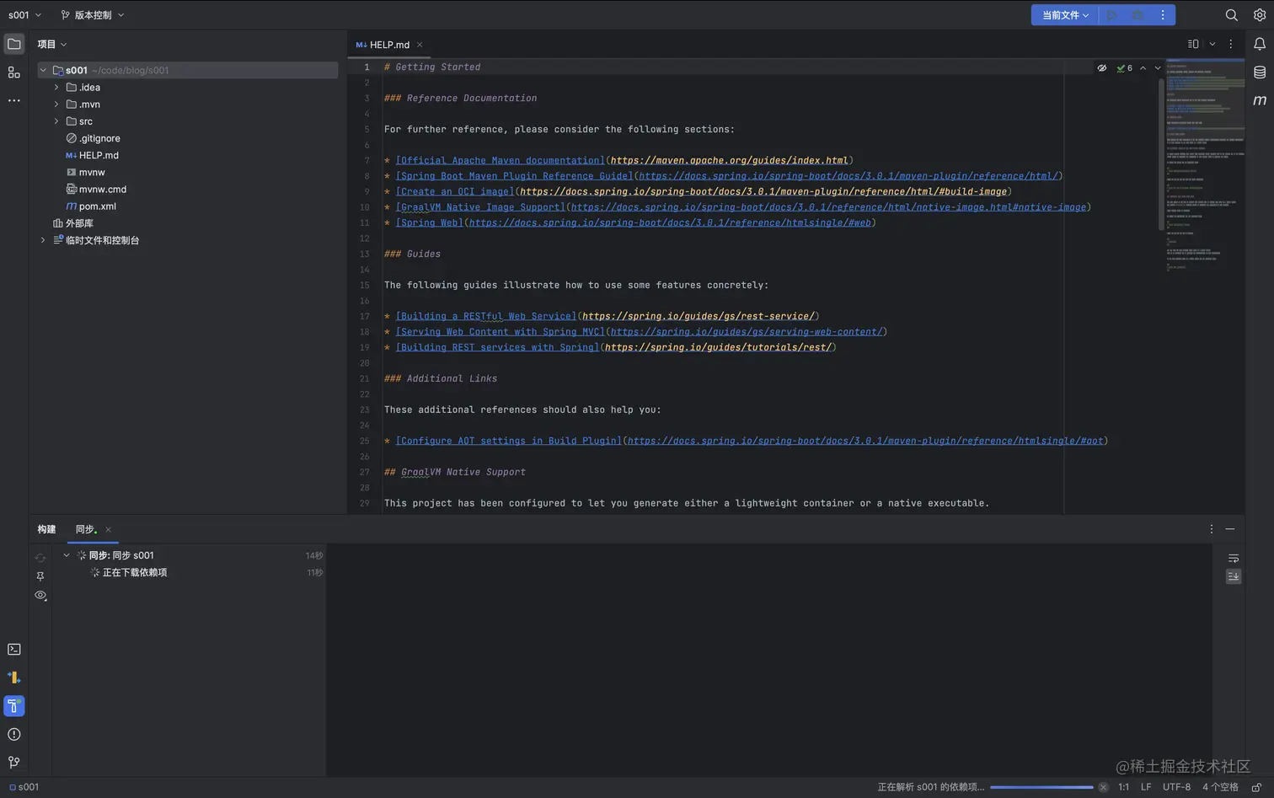This screenshot has width=1274, height=798.
Task: Collapse the s001 project node
Action: (43, 70)
